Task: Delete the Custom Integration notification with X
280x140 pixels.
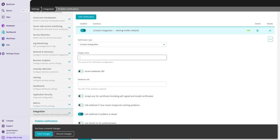Action: pyautogui.click(x=257, y=31)
